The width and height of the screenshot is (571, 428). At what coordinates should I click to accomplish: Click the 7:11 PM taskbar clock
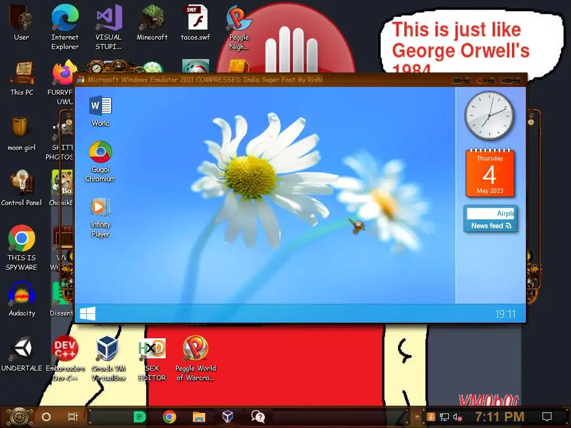(500, 417)
